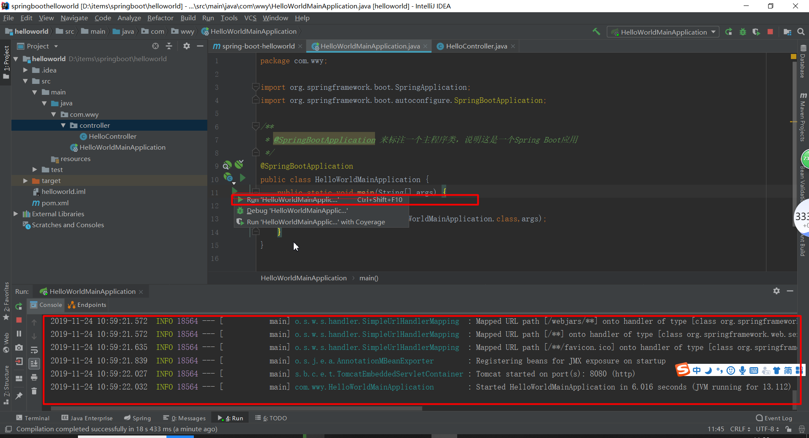Screen dimensions: 809x438
Task: Switch to Endpoints tab in Run panel
Action: [x=87, y=305]
